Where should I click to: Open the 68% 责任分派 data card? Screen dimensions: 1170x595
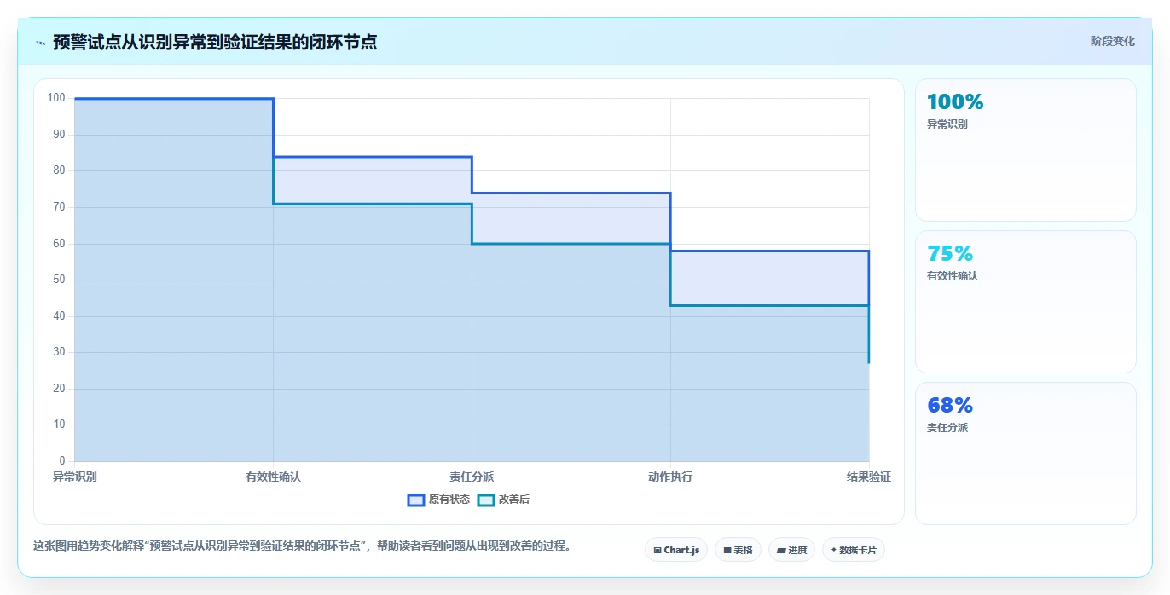pyautogui.click(x=1025, y=453)
